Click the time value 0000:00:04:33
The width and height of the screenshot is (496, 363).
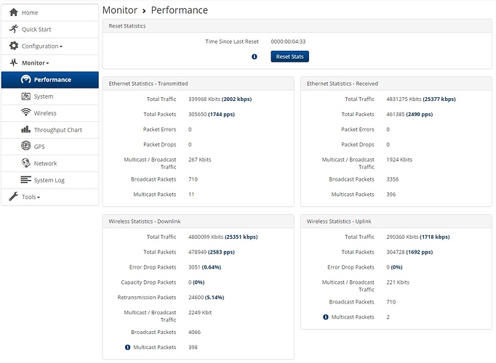click(x=288, y=41)
